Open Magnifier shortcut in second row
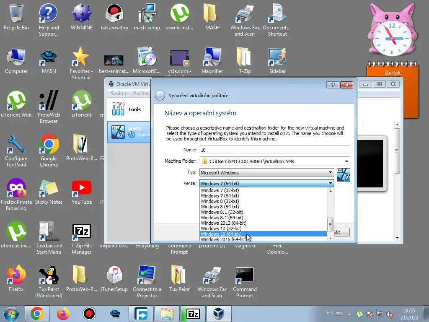The image size is (429, 322). pyautogui.click(x=212, y=60)
